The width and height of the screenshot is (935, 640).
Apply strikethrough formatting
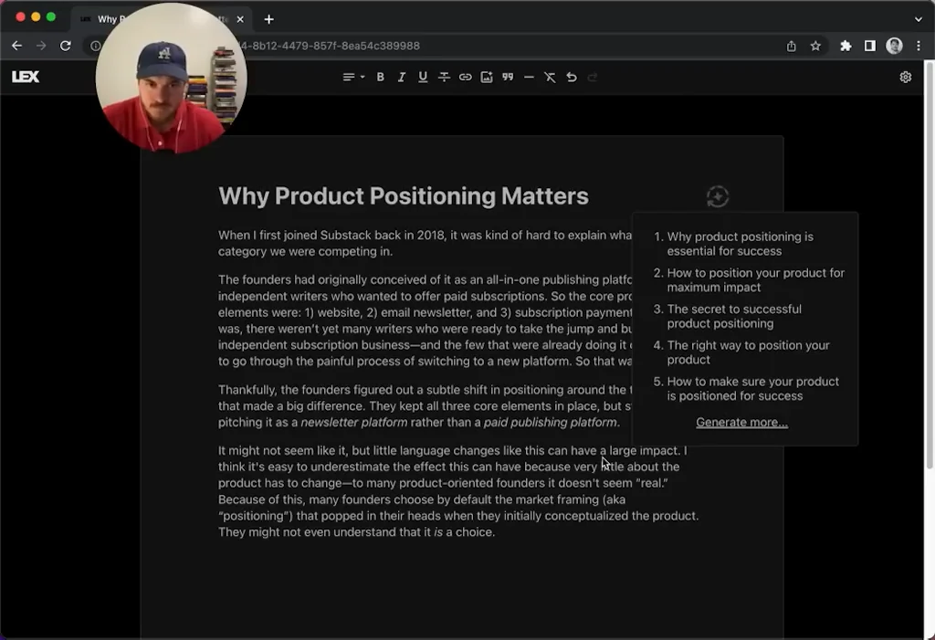click(x=444, y=78)
